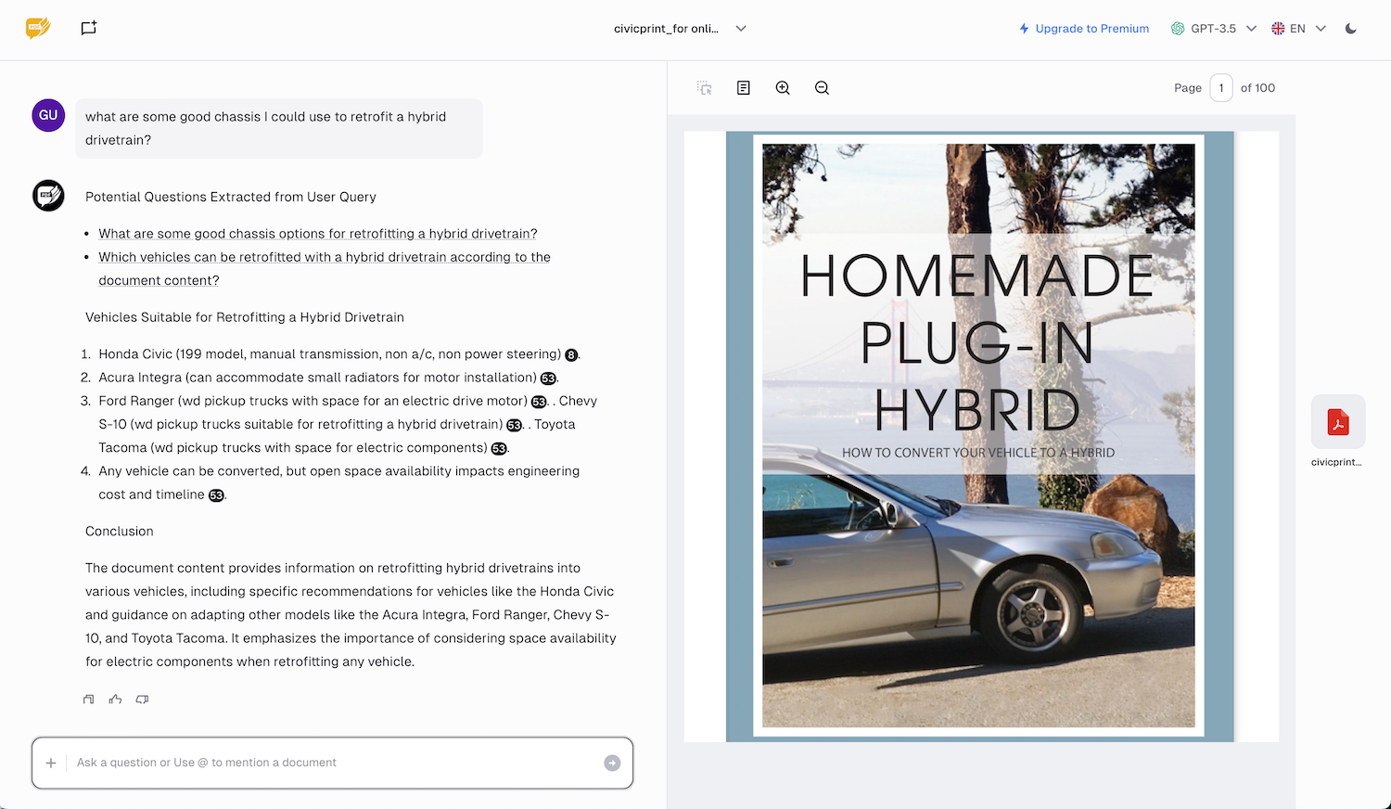Click Upgrade to Premium link

point(1084,29)
